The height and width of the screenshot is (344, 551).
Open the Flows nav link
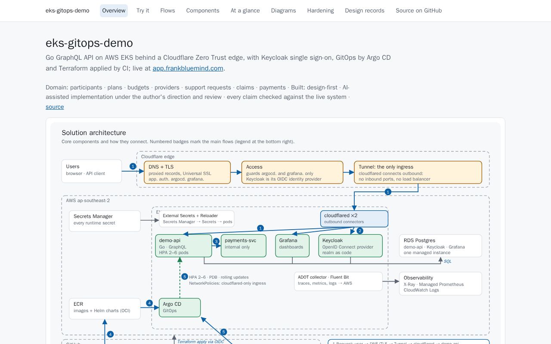point(167,11)
